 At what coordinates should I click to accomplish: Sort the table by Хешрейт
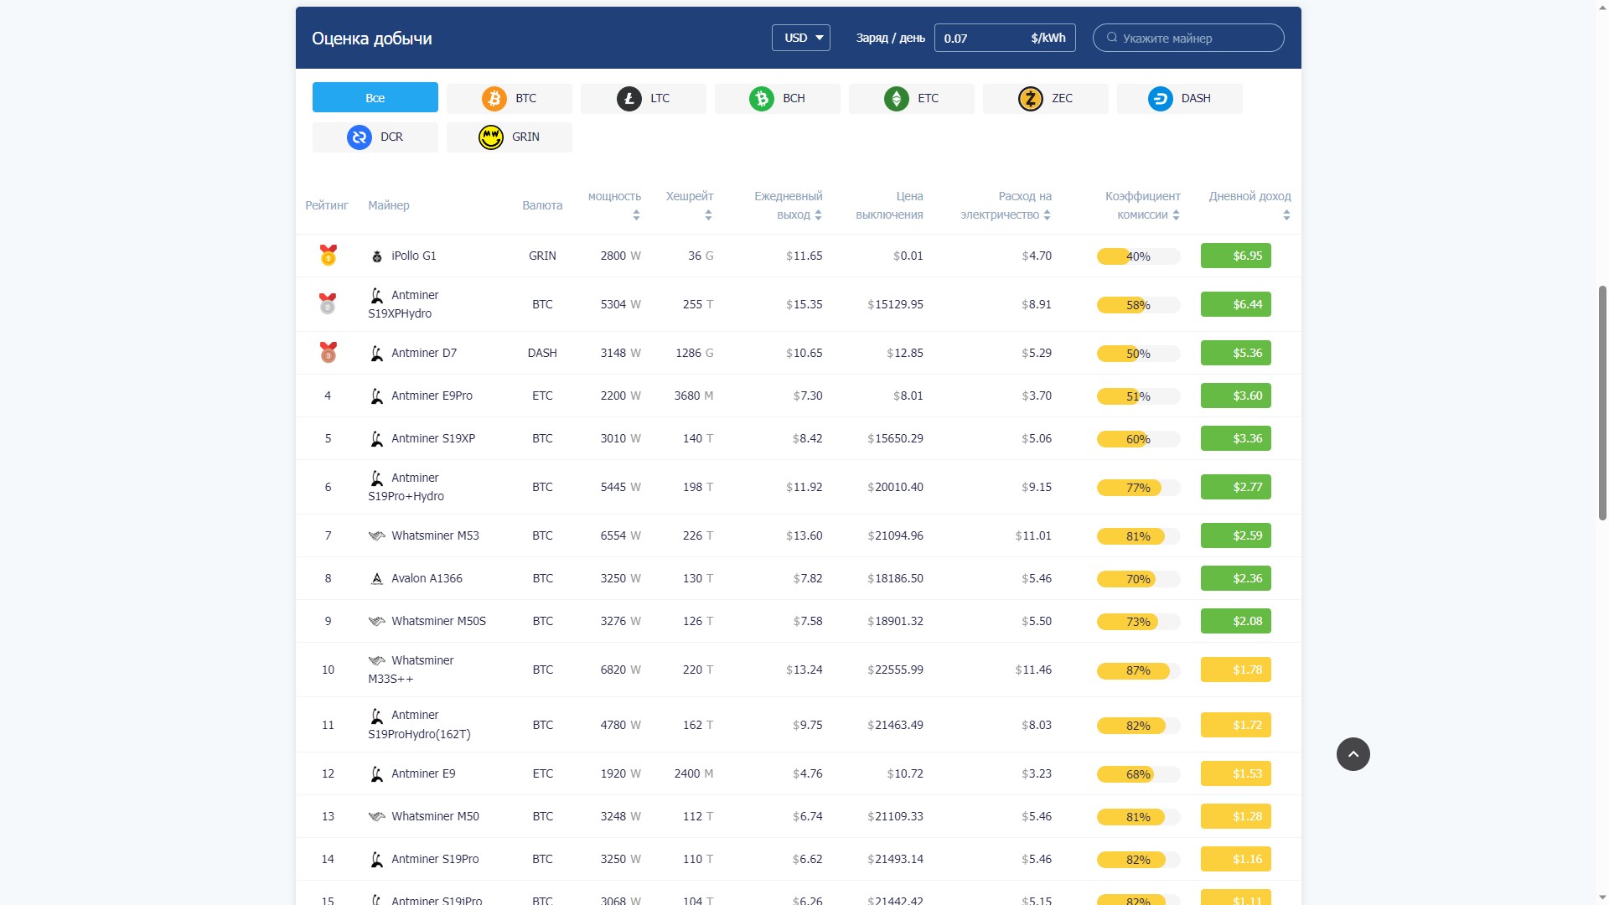708,215
